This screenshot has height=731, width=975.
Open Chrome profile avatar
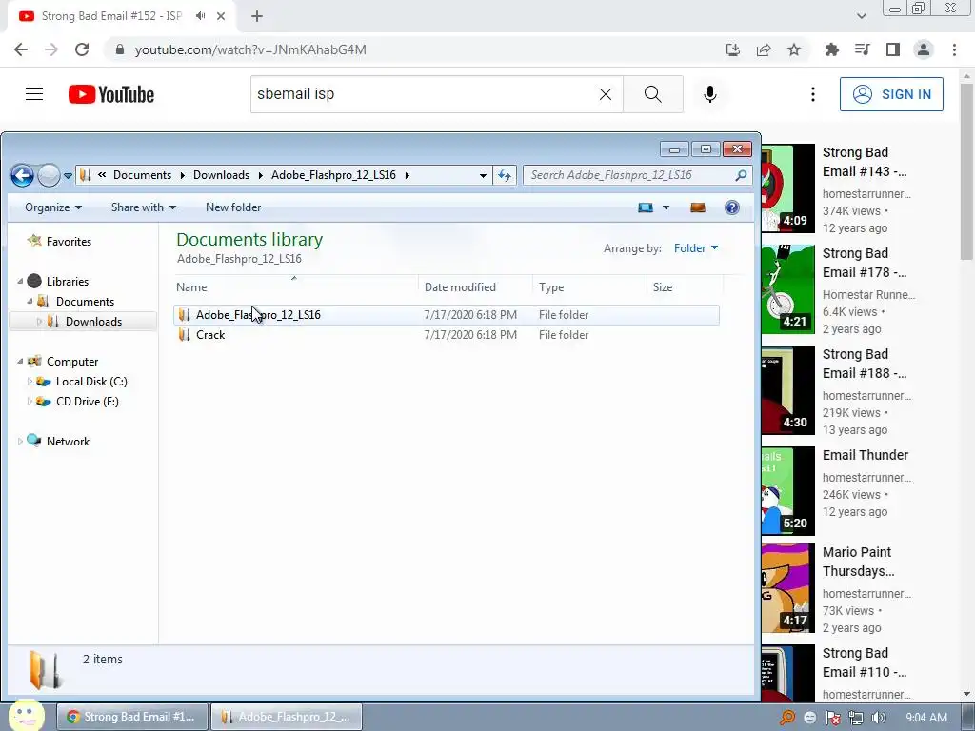click(x=924, y=49)
